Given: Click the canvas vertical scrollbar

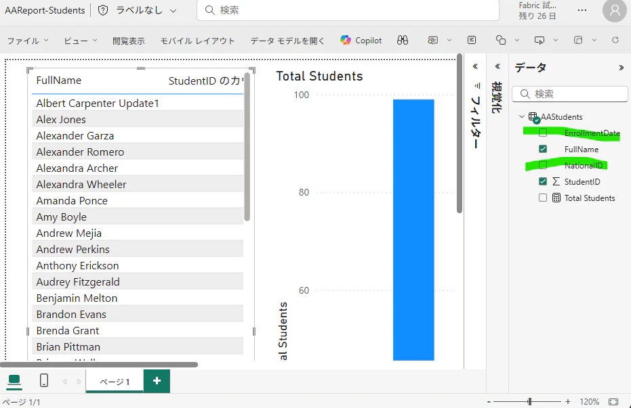Looking at the screenshot, I should [x=460, y=134].
